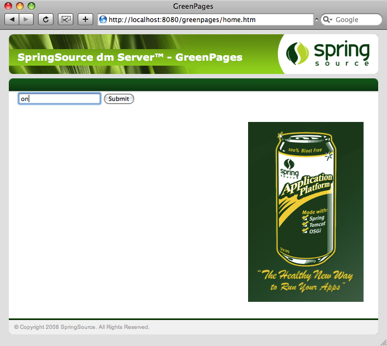
Task: Go forward with the browser forward arrow
Action: [26, 19]
